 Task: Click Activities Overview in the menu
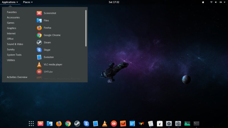[x=17, y=77]
